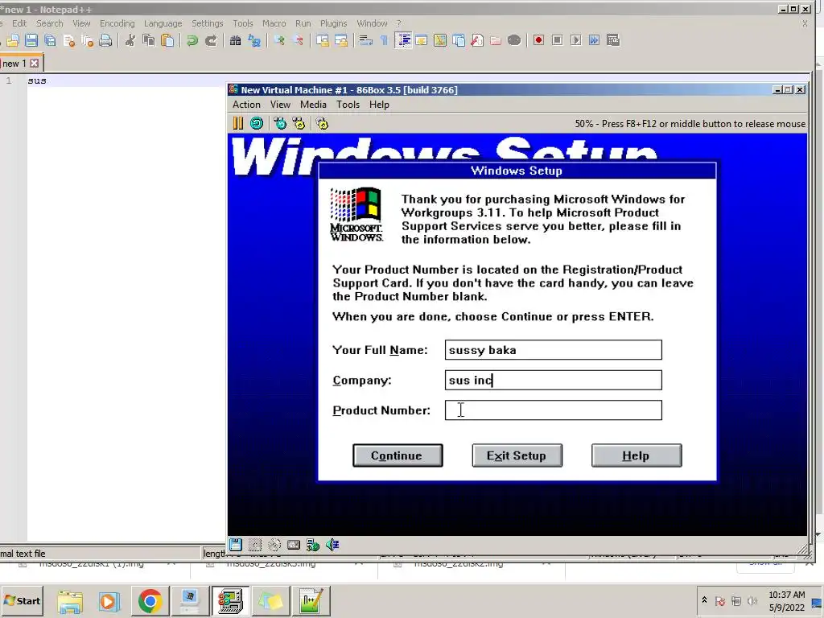Pause the 86Box emulation with pause icon
Image resolution: width=824 pixels, height=618 pixels.
pos(238,123)
